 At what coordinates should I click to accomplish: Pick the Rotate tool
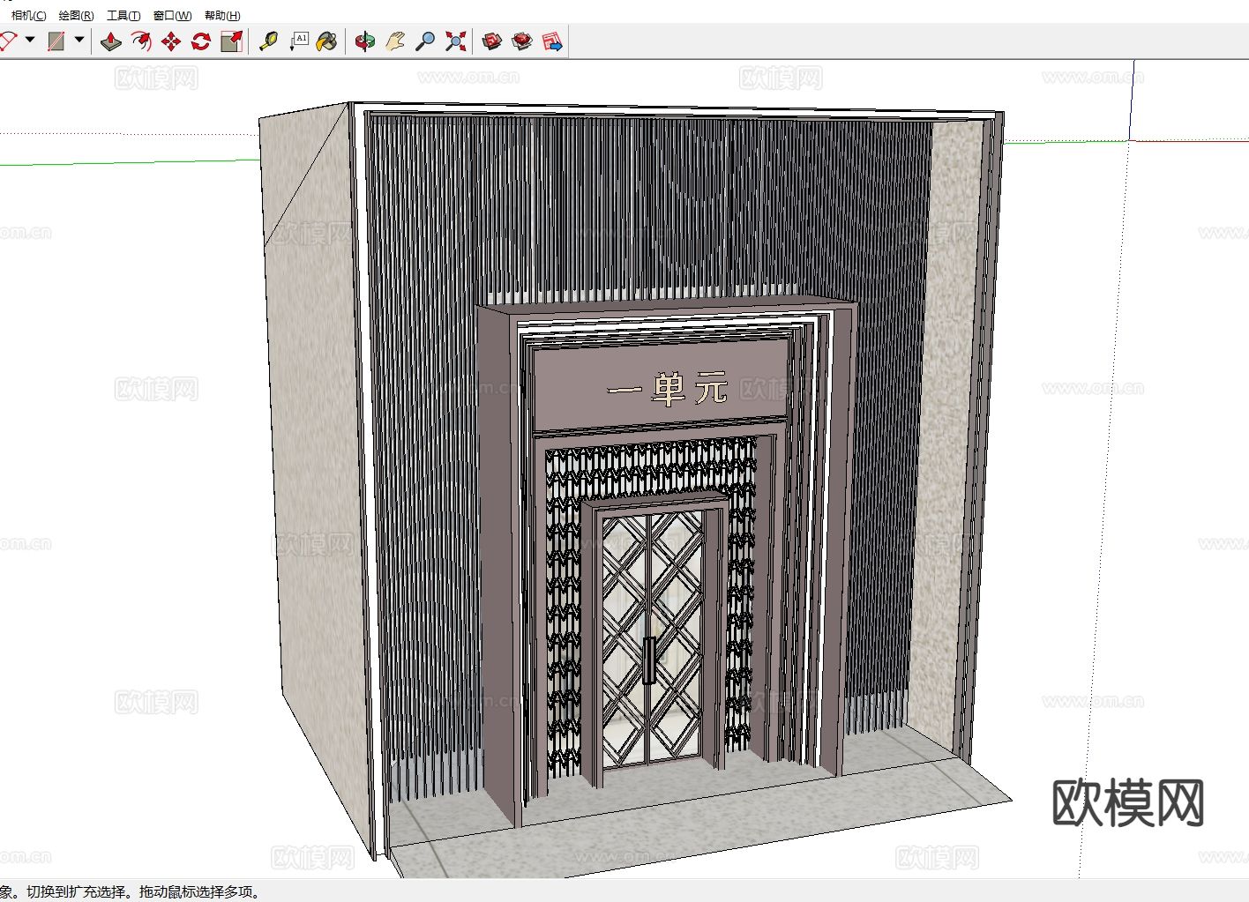pos(201,41)
